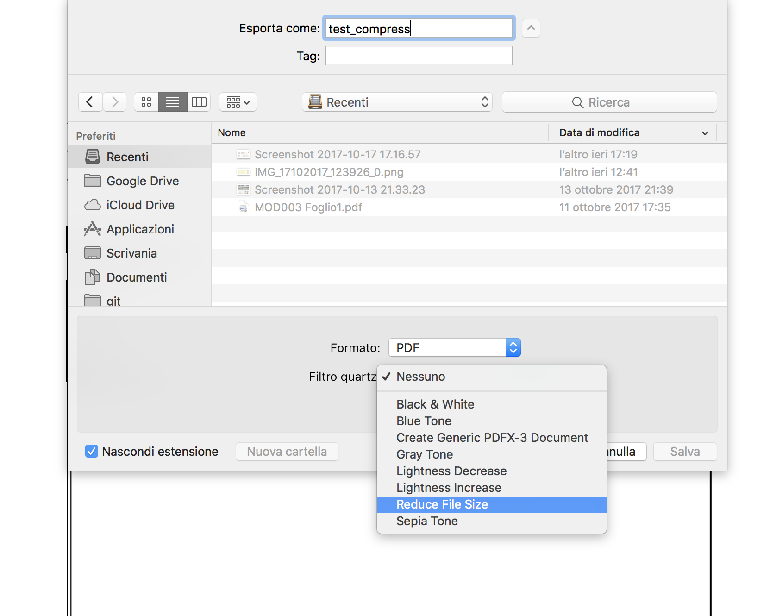776x616 pixels.
Task: Toggle the Nascondi estensione checkbox
Action: [x=92, y=452]
